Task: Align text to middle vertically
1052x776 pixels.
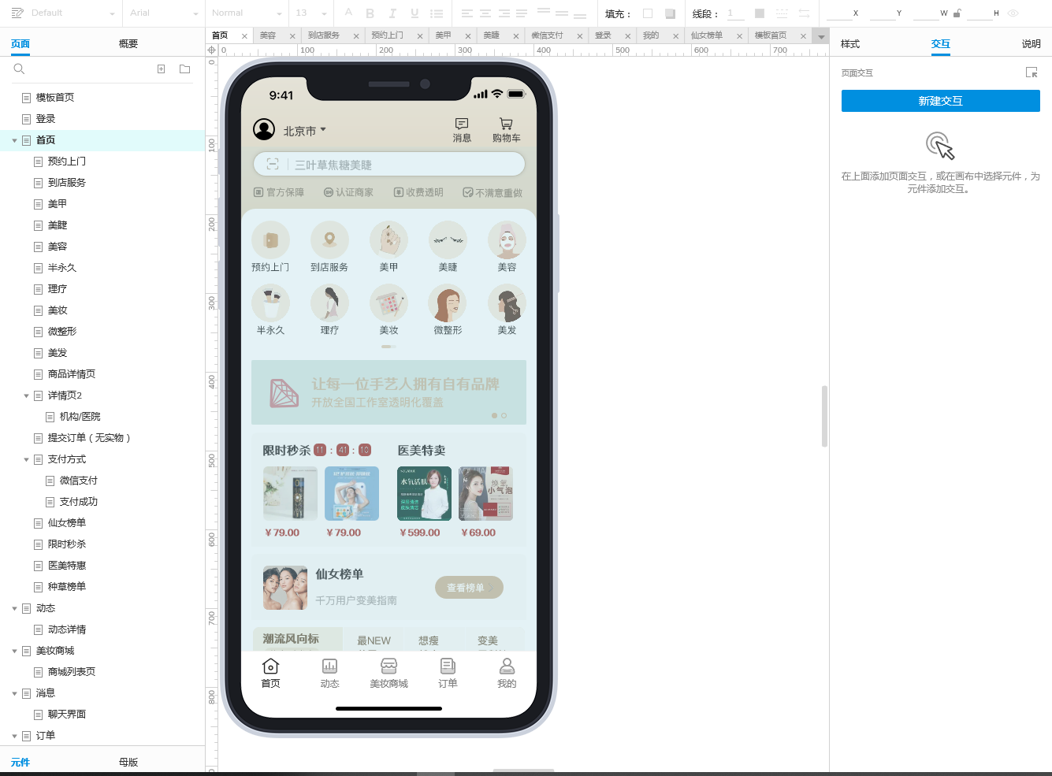Action: (562, 13)
